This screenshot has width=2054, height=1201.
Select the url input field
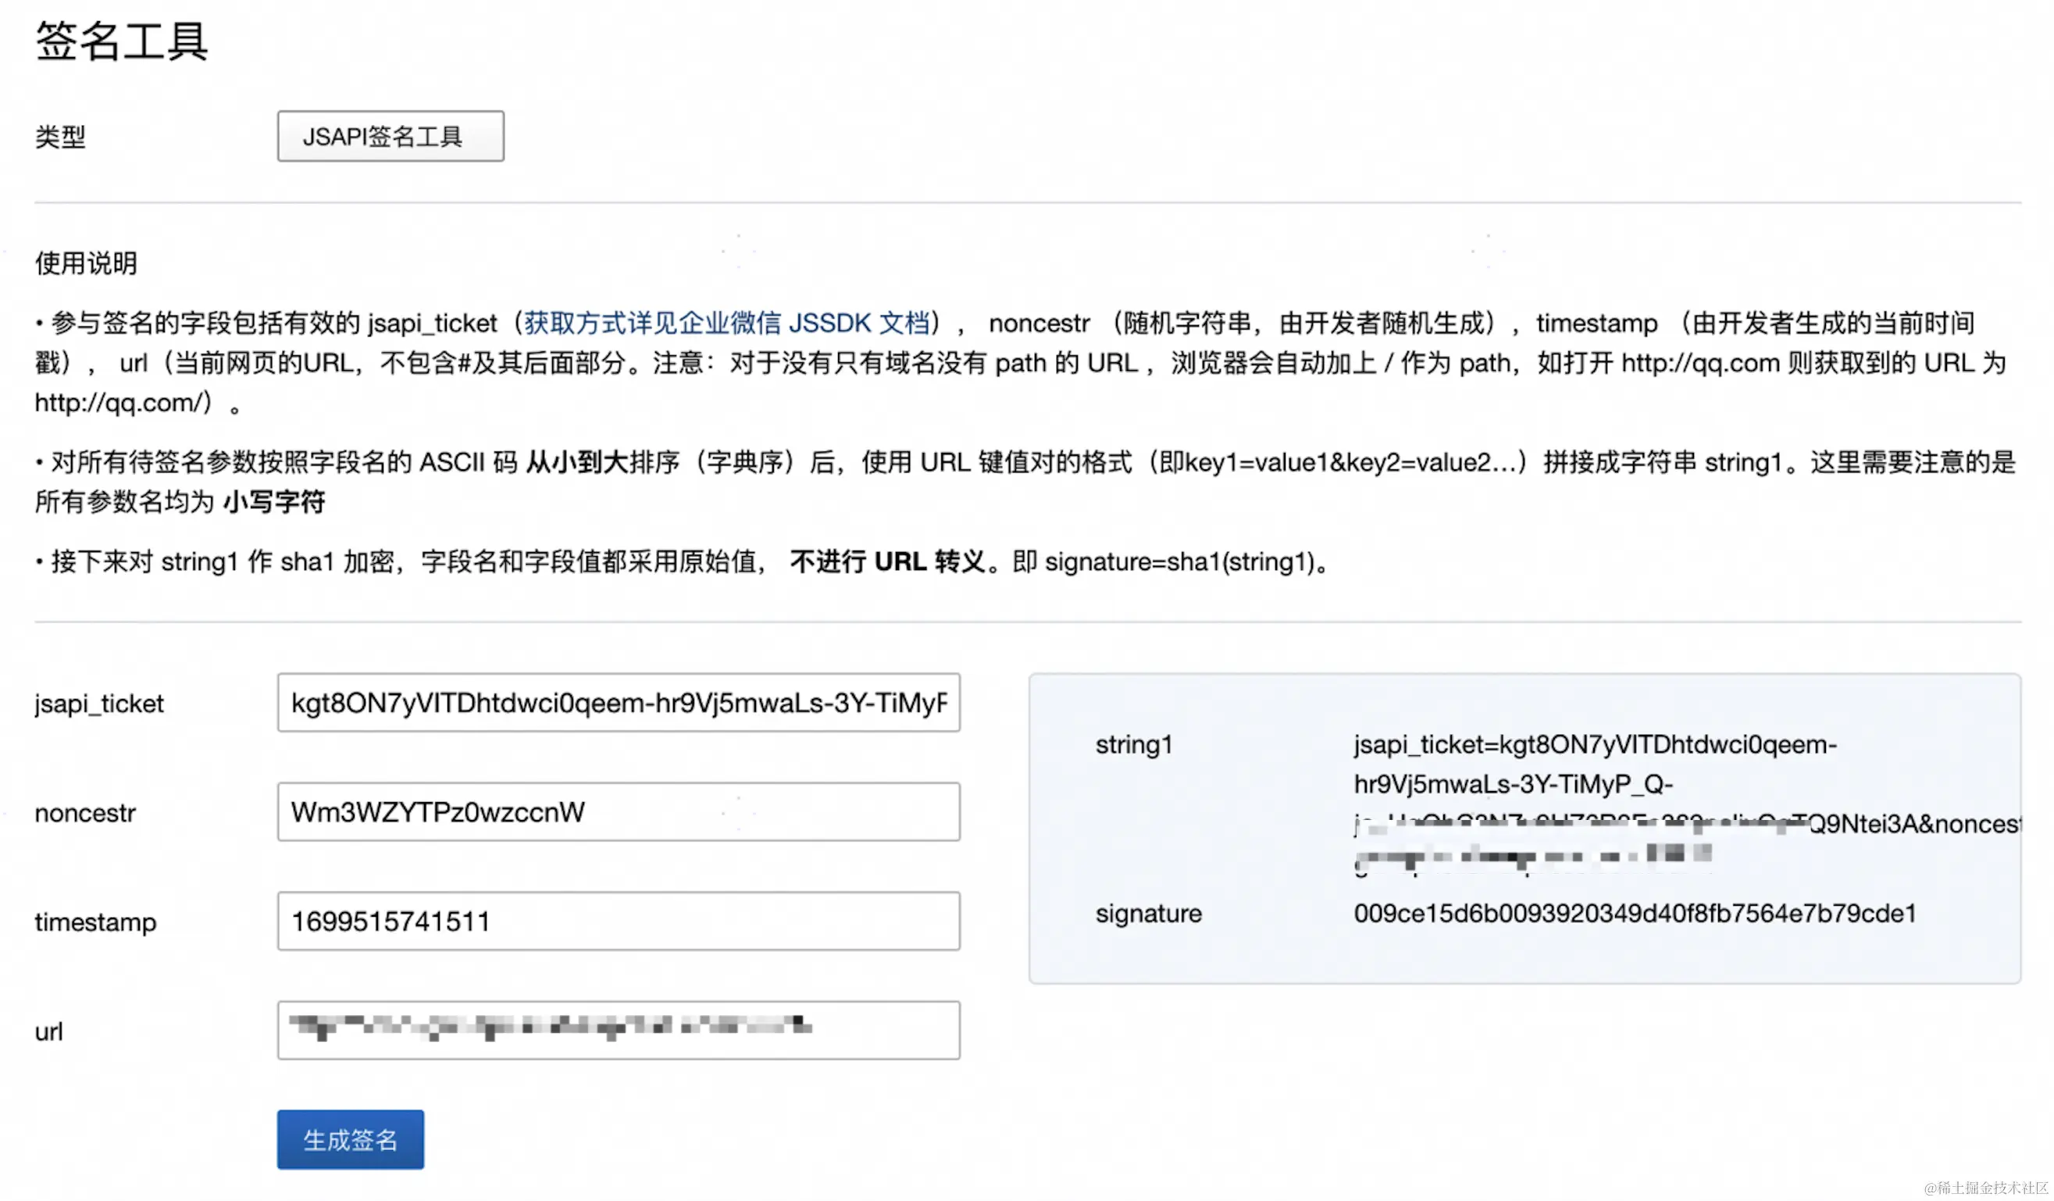618,1030
